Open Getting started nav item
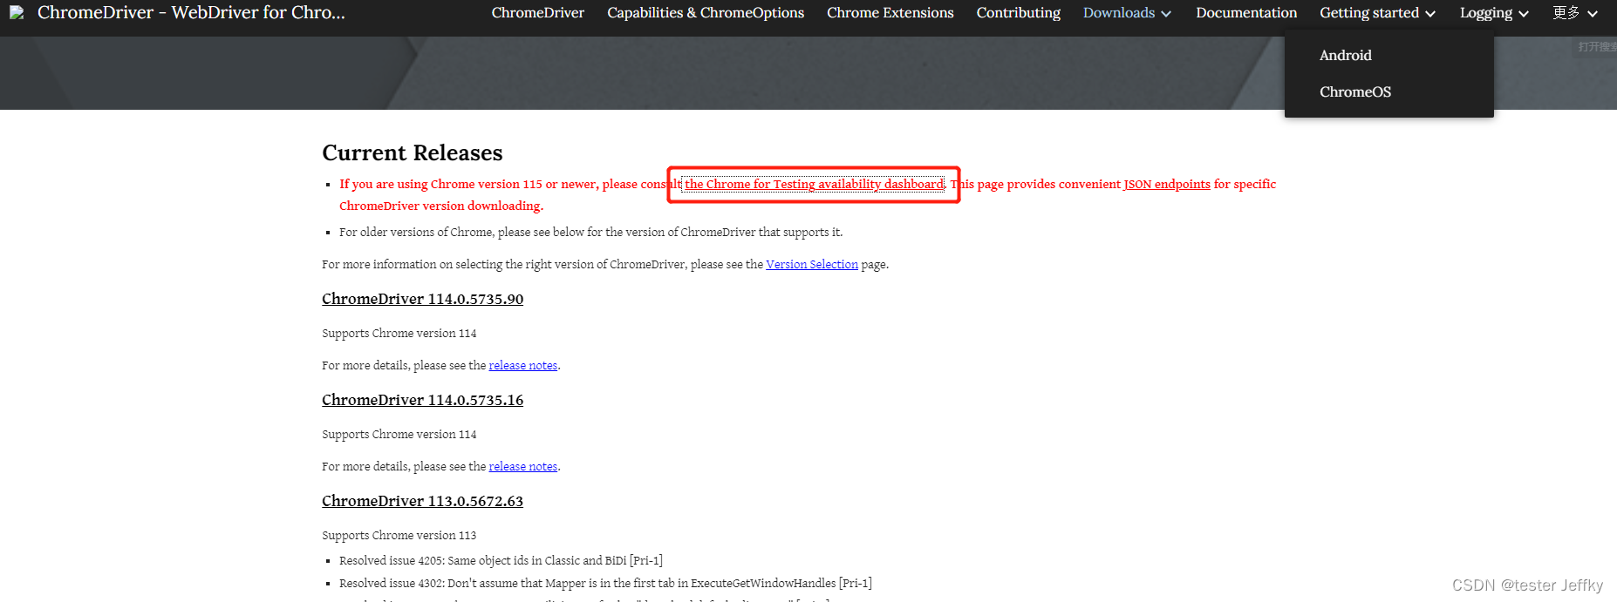This screenshot has width=1617, height=602. pyautogui.click(x=1369, y=13)
